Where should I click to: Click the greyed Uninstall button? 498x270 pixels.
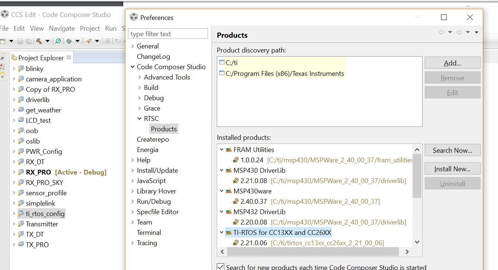point(452,183)
